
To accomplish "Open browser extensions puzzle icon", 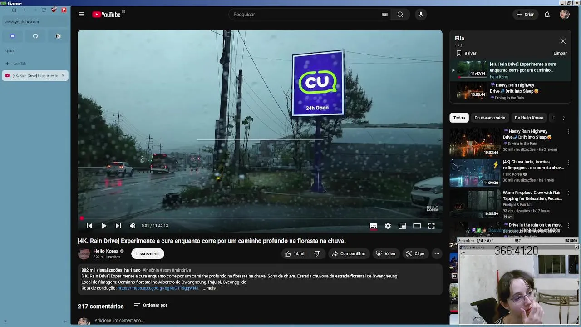I will click(x=14, y=10).
